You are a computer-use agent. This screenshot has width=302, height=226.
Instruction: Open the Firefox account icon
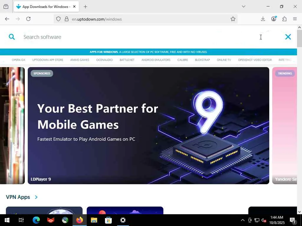coord(274,19)
